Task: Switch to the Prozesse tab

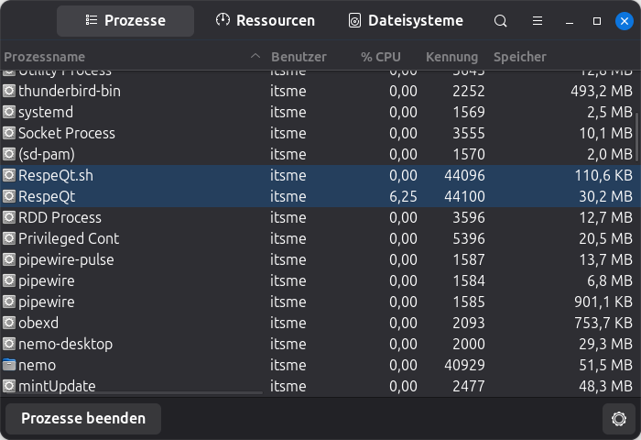Action: point(125,20)
